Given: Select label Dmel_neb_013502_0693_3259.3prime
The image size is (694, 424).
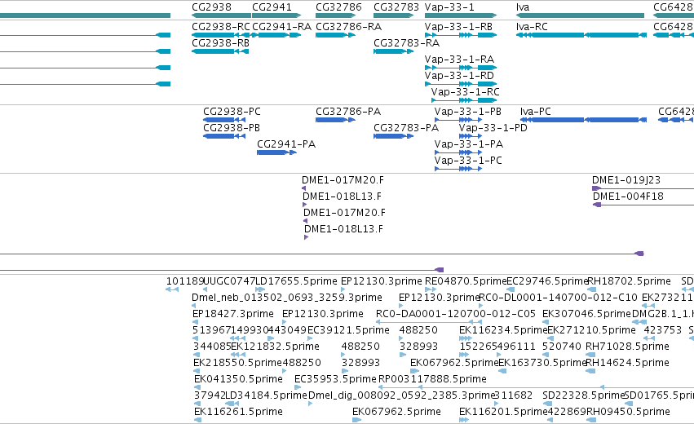Looking at the screenshot, I should tap(287, 298).
